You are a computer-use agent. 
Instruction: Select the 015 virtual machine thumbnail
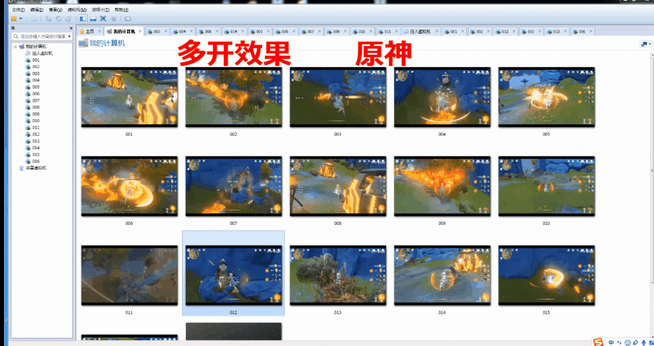(x=546, y=275)
